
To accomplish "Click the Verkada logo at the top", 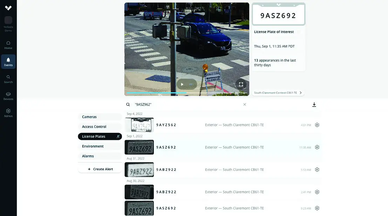I will pos(8,7).
